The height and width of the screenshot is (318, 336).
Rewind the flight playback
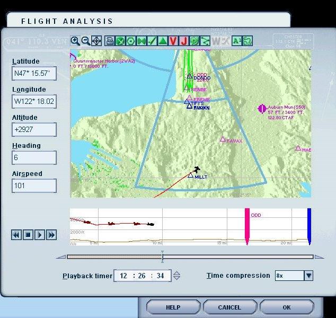pos(16,235)
